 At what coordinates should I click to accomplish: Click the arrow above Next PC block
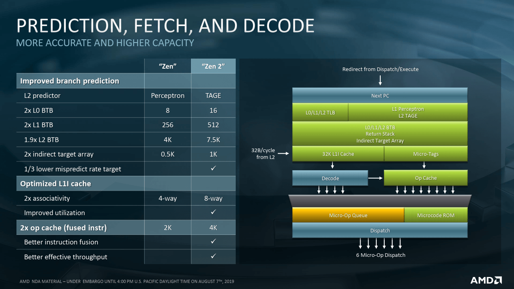[x=380, y=80]
